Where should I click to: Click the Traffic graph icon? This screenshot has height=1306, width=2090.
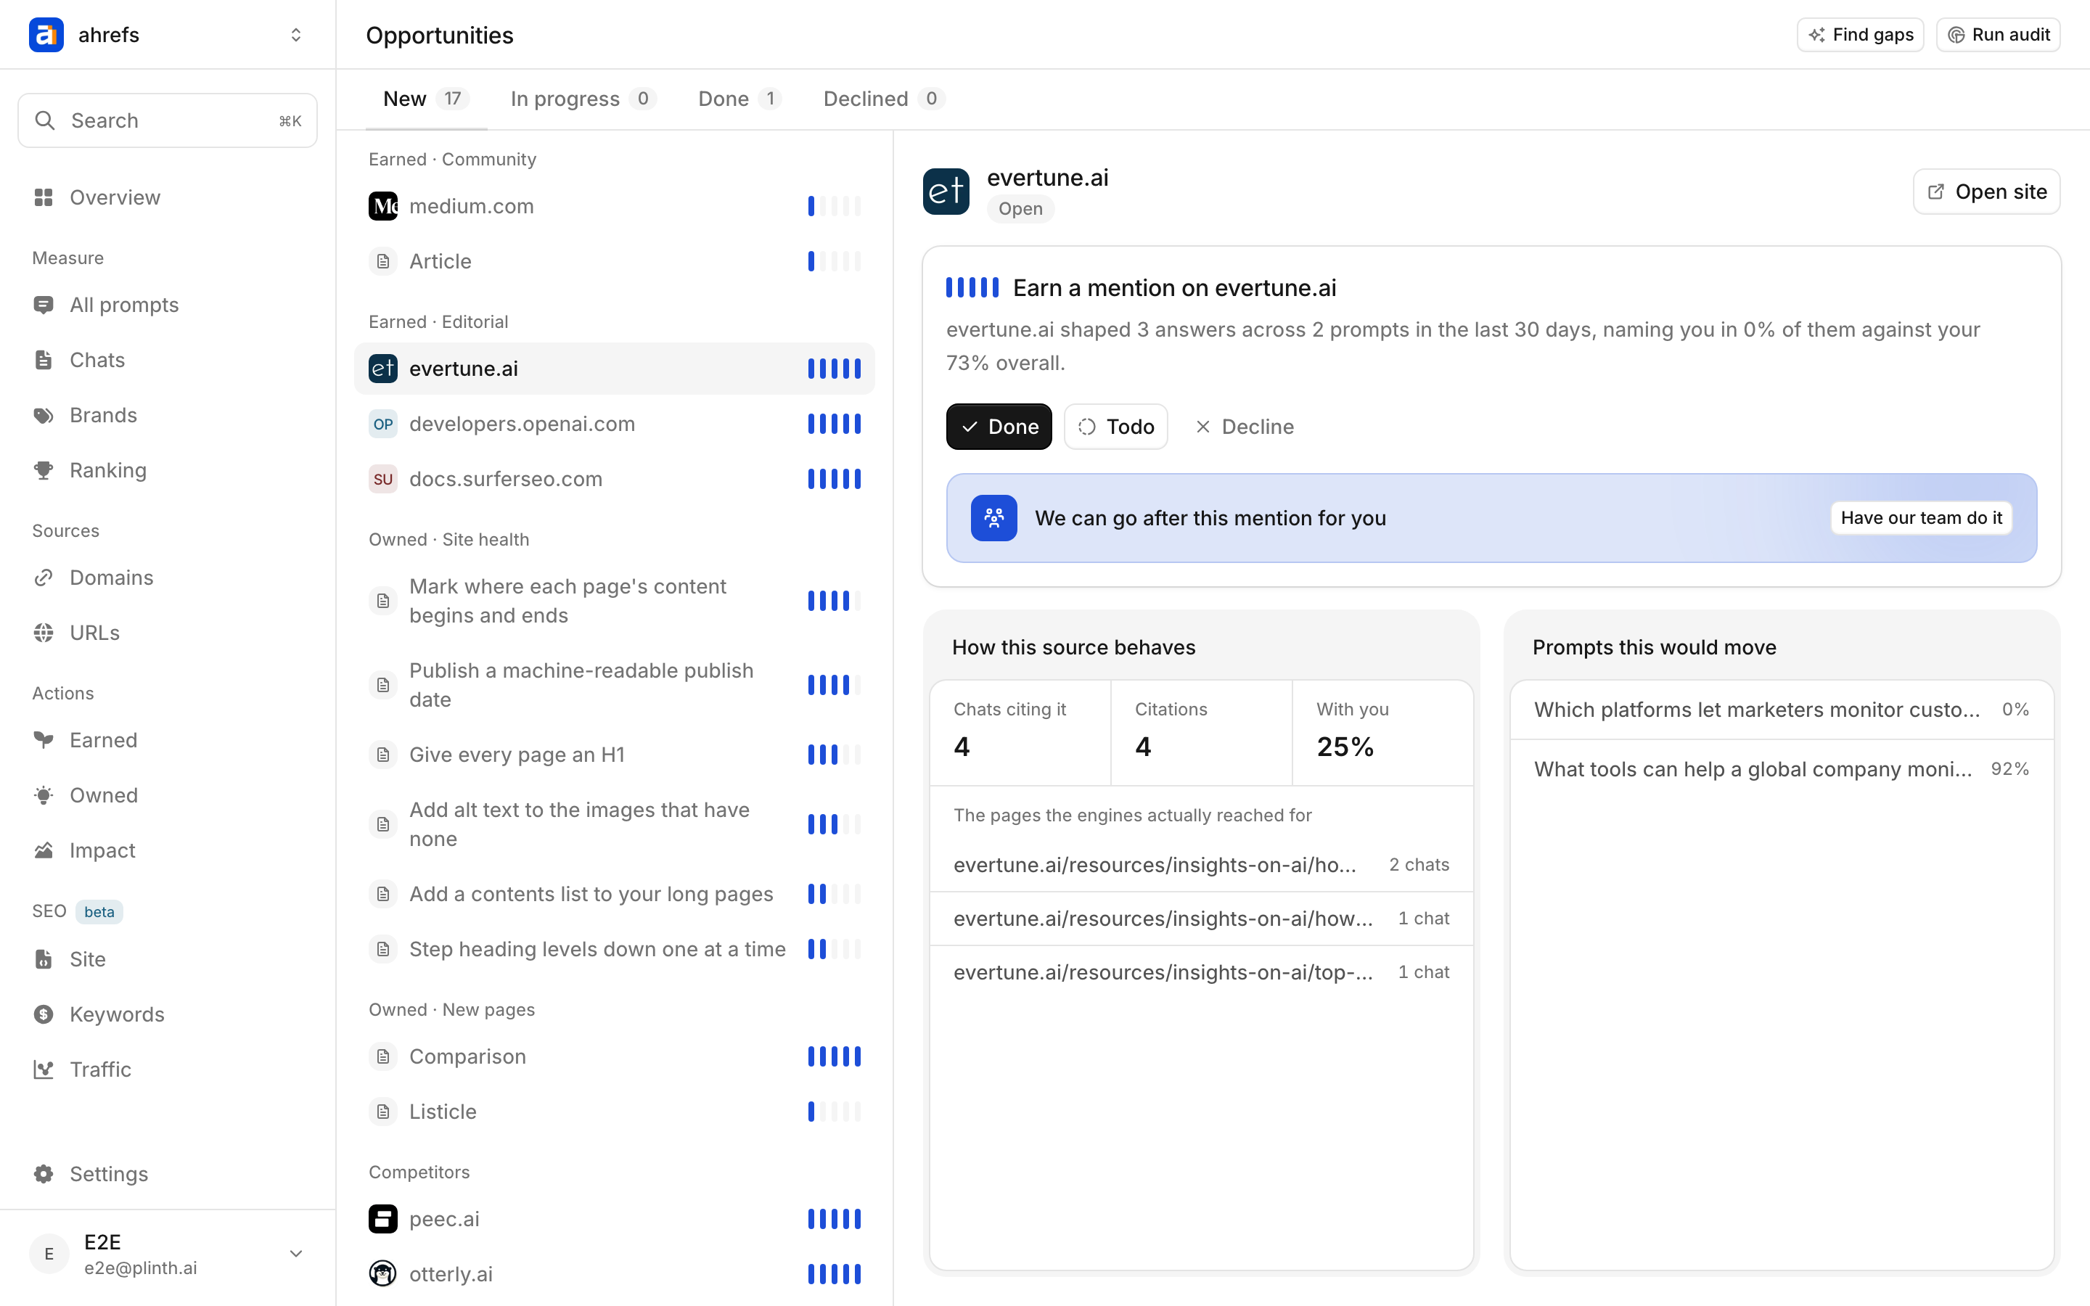44,1070
